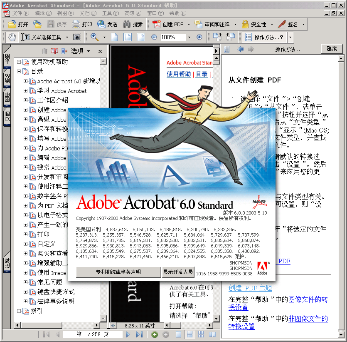This screenshot has height=342, width=347.
Task: Click the Actual Size page icon
Action: [114, 37]
